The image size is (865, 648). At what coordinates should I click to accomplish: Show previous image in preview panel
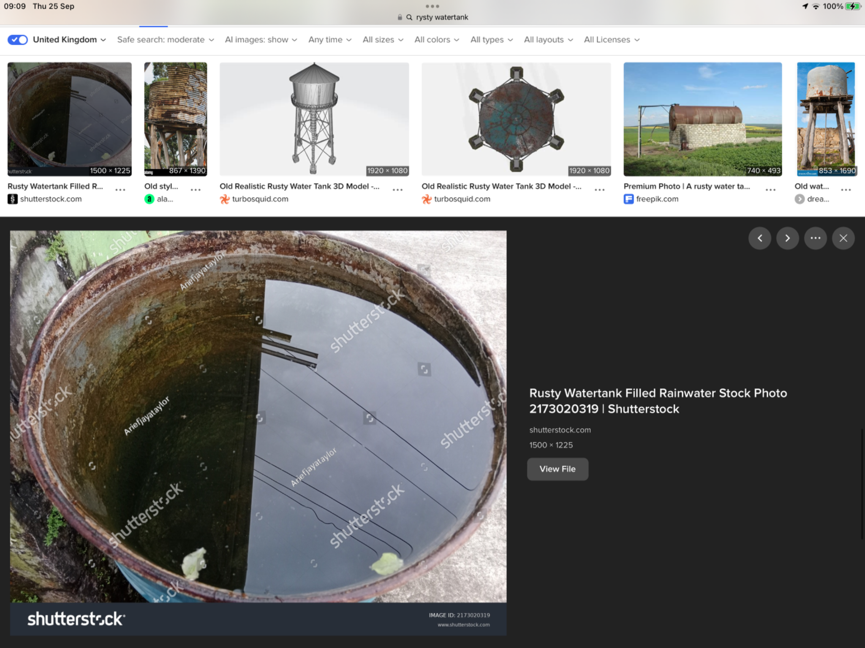760,238
